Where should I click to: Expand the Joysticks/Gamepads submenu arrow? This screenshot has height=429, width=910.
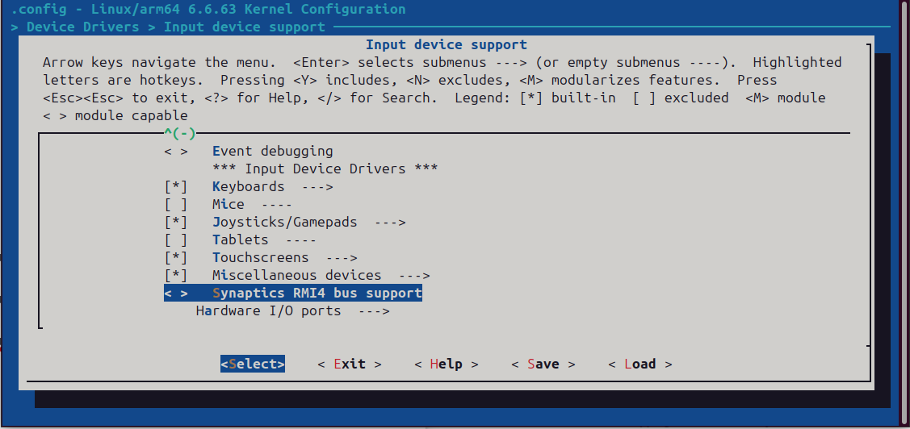pos(390,222)
